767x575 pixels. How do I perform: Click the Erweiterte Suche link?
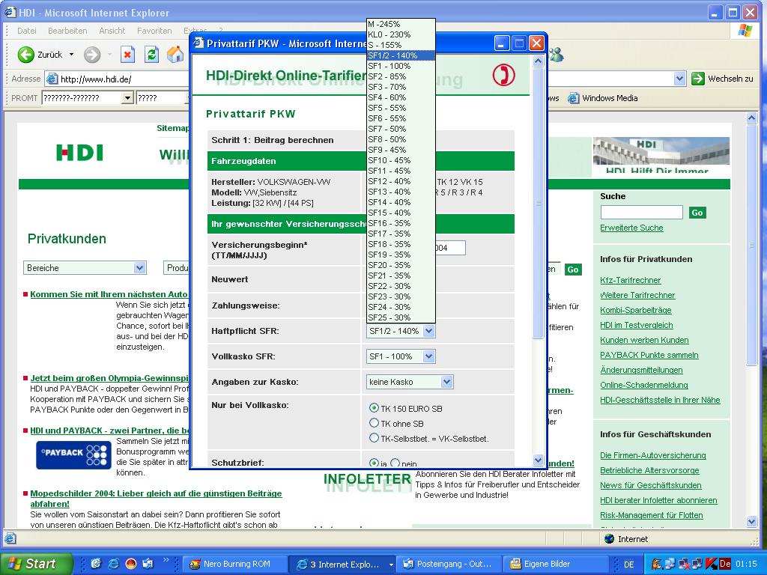(x=631, y=228)
